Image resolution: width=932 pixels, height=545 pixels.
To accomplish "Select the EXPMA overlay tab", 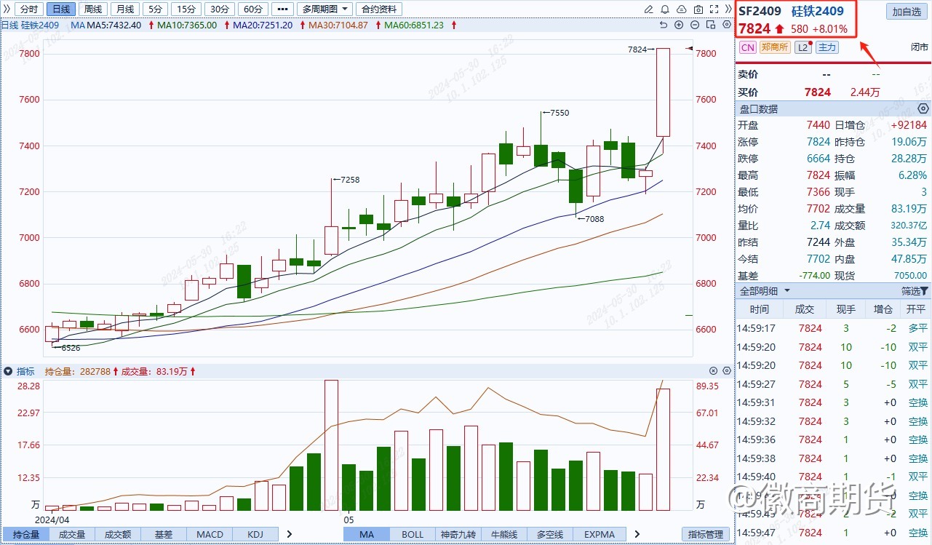I will 600,535.
